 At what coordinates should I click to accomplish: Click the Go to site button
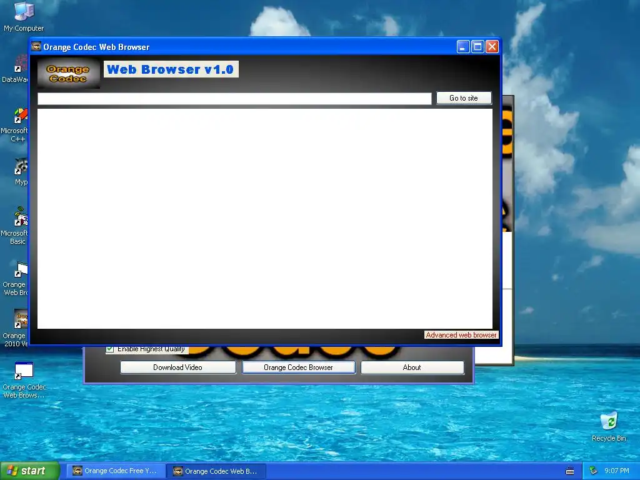pos(464,98)
